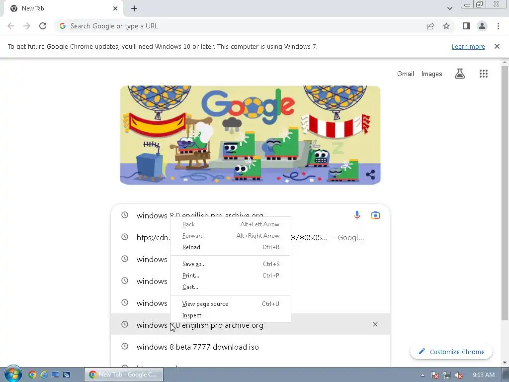Bookmark this tab with star icon
The width and height of the screenshot is (509, 382).
coord(446,26)
